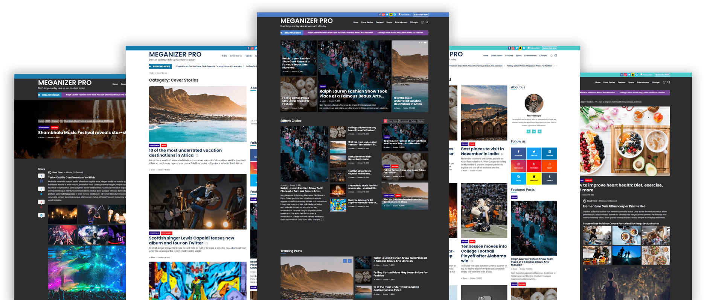704x300 pixels.
Task: Click Twitter tile under Follow us
Action: pyautogui.click(x=534, y=153)
